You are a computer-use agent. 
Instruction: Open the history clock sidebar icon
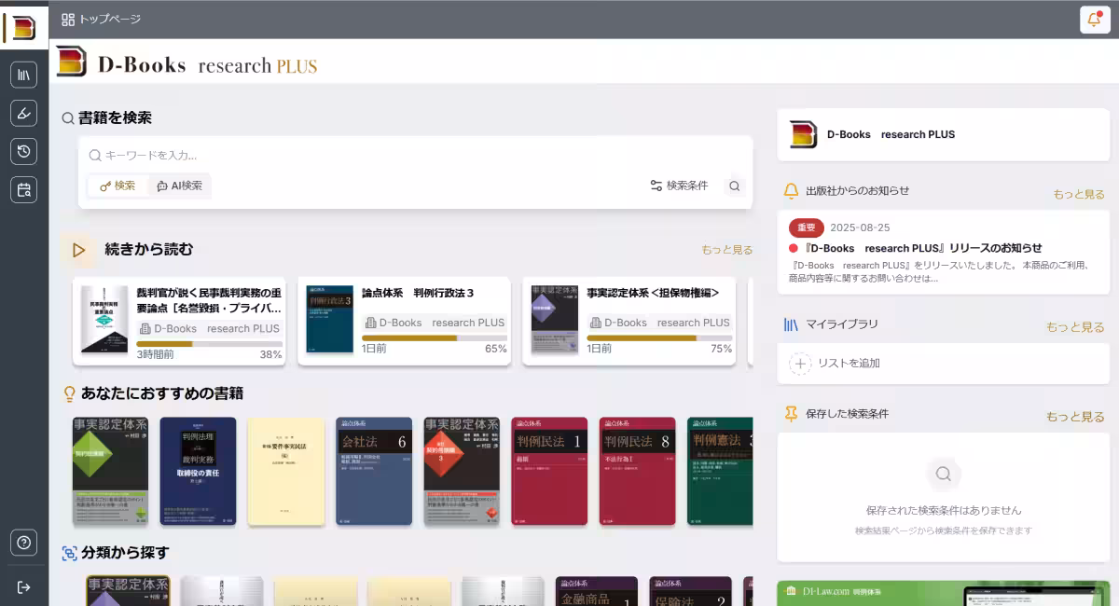[x=24, y=151]
